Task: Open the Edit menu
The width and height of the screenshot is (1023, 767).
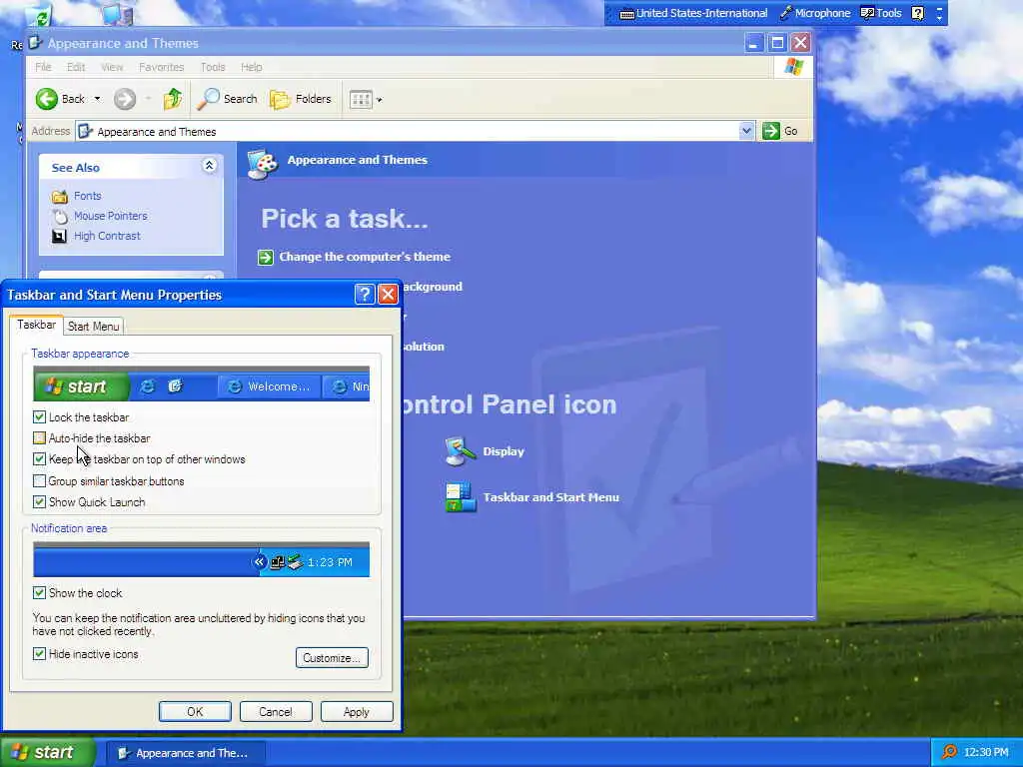Action: point(76,67)
